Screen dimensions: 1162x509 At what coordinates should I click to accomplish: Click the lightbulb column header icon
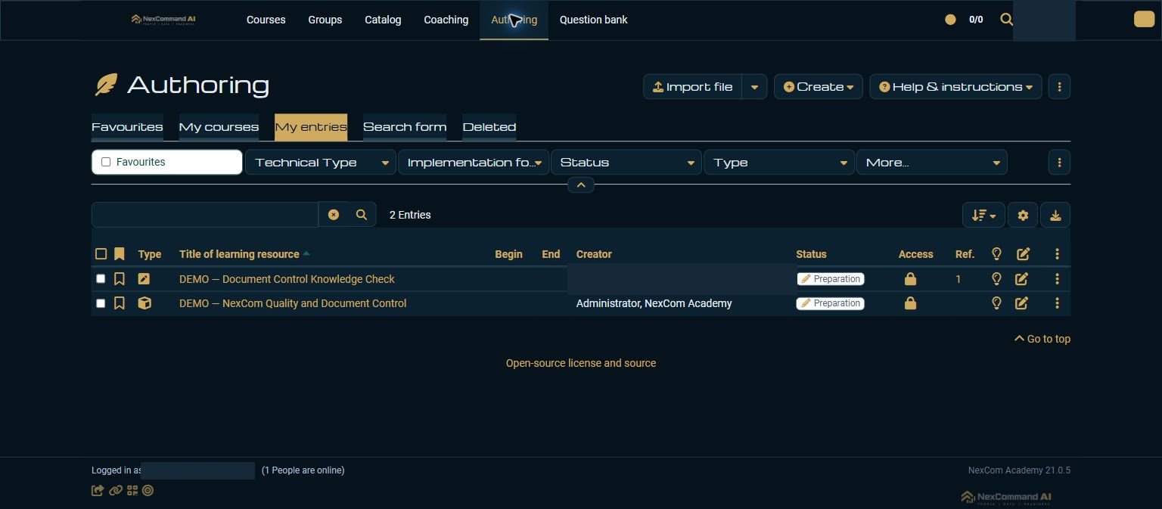click(996, 254)
